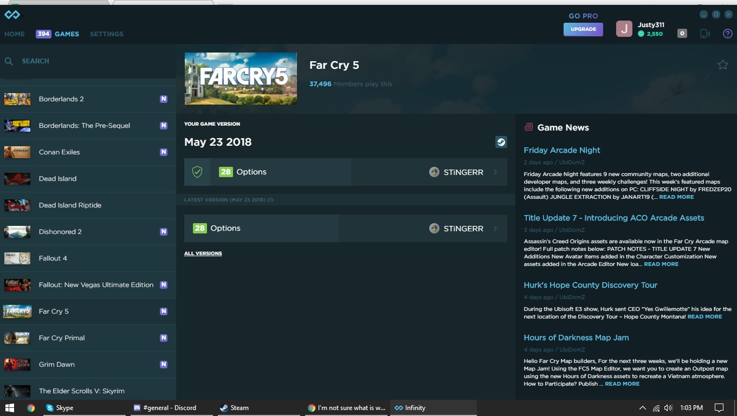This screenshot has height=416, width=737.
Task: Click the user avatar J icon
Action: pos(624,29)
